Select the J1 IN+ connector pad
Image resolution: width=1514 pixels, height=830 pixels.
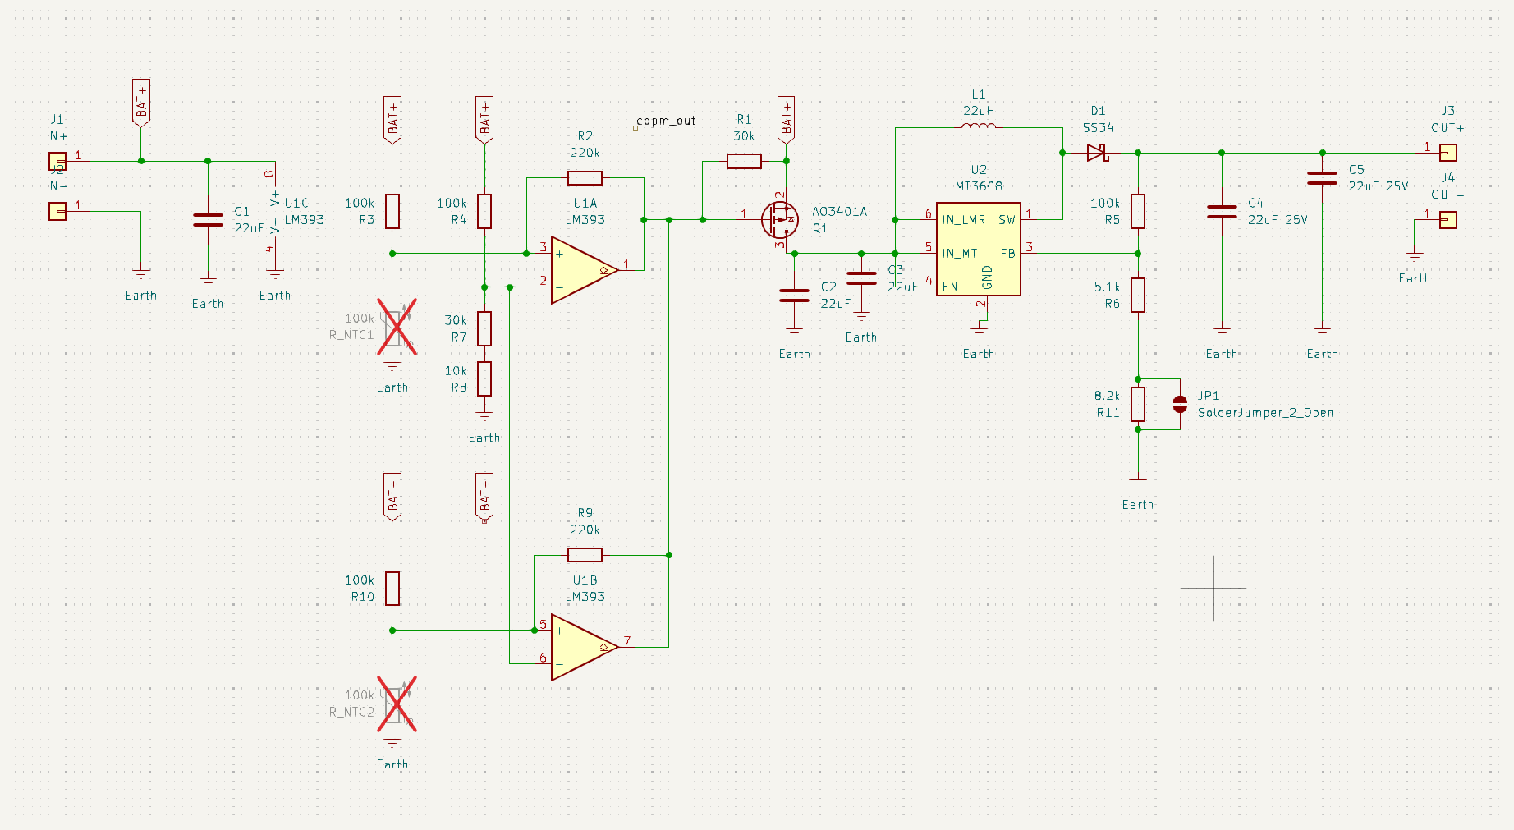(57, 161)
